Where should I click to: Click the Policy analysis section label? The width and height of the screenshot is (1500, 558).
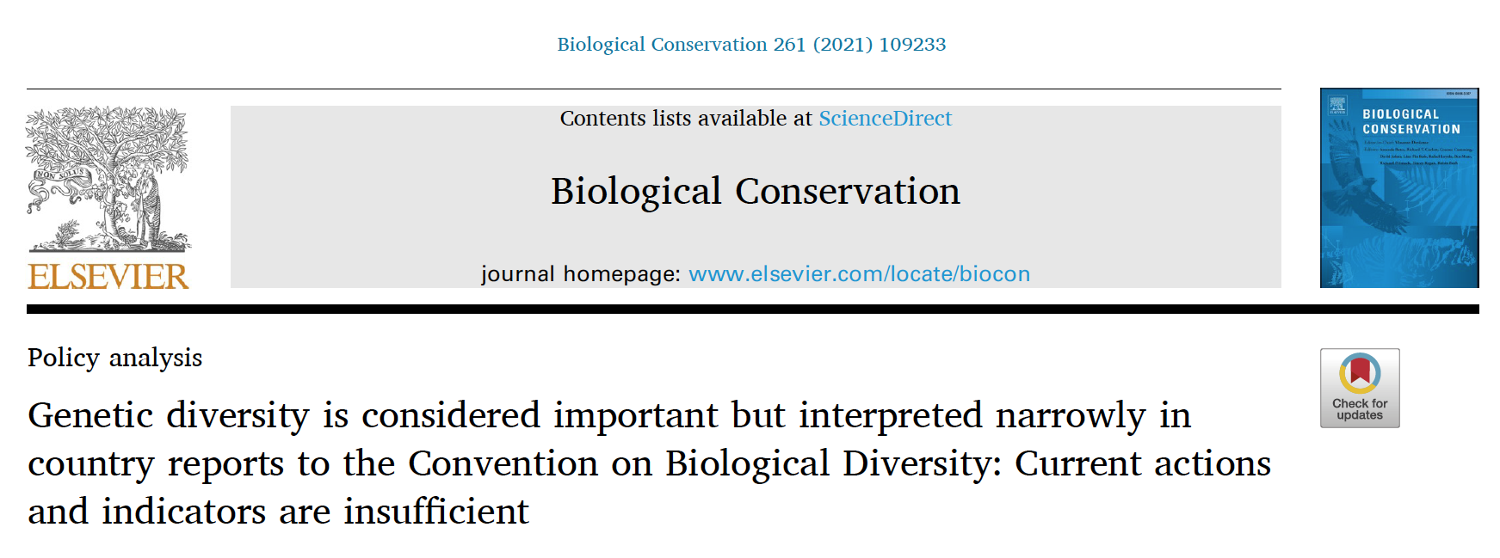click(115, 358)
